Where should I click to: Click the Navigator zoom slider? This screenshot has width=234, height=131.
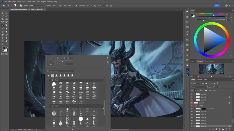(x=214, y=76)
